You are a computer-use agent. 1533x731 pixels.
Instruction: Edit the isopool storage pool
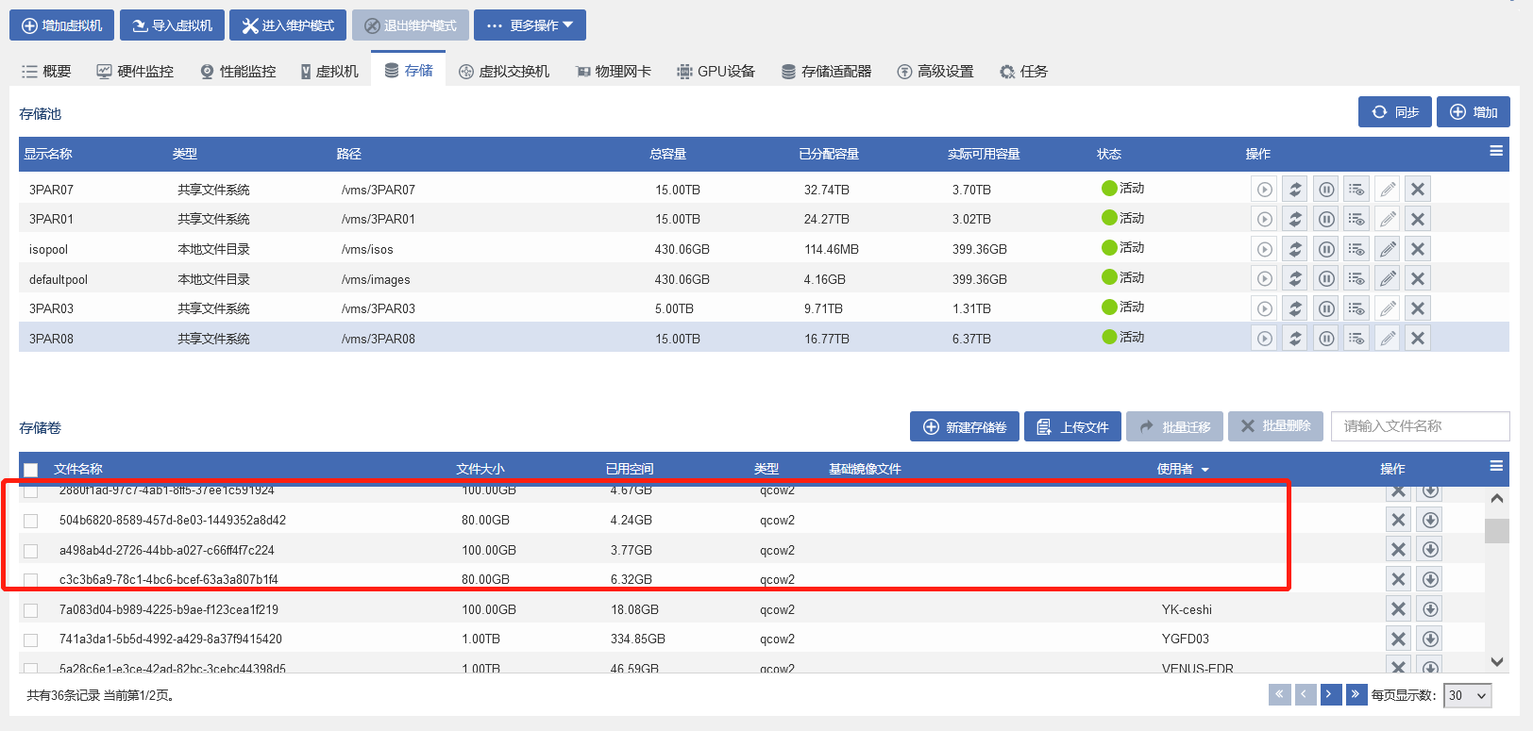coord(1387,249)
